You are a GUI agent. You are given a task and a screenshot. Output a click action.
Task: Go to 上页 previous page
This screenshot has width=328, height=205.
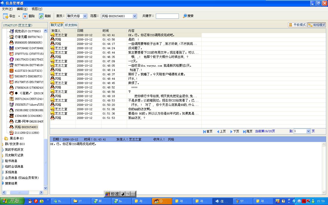pyautogui.click(x=221, y=131)
